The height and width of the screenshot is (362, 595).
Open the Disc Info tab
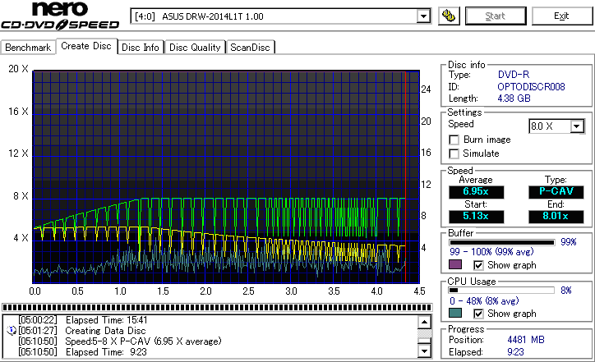141,48
